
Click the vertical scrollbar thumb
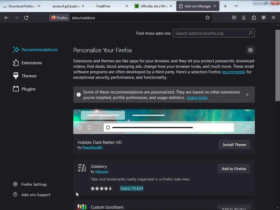tap(278, 65)
